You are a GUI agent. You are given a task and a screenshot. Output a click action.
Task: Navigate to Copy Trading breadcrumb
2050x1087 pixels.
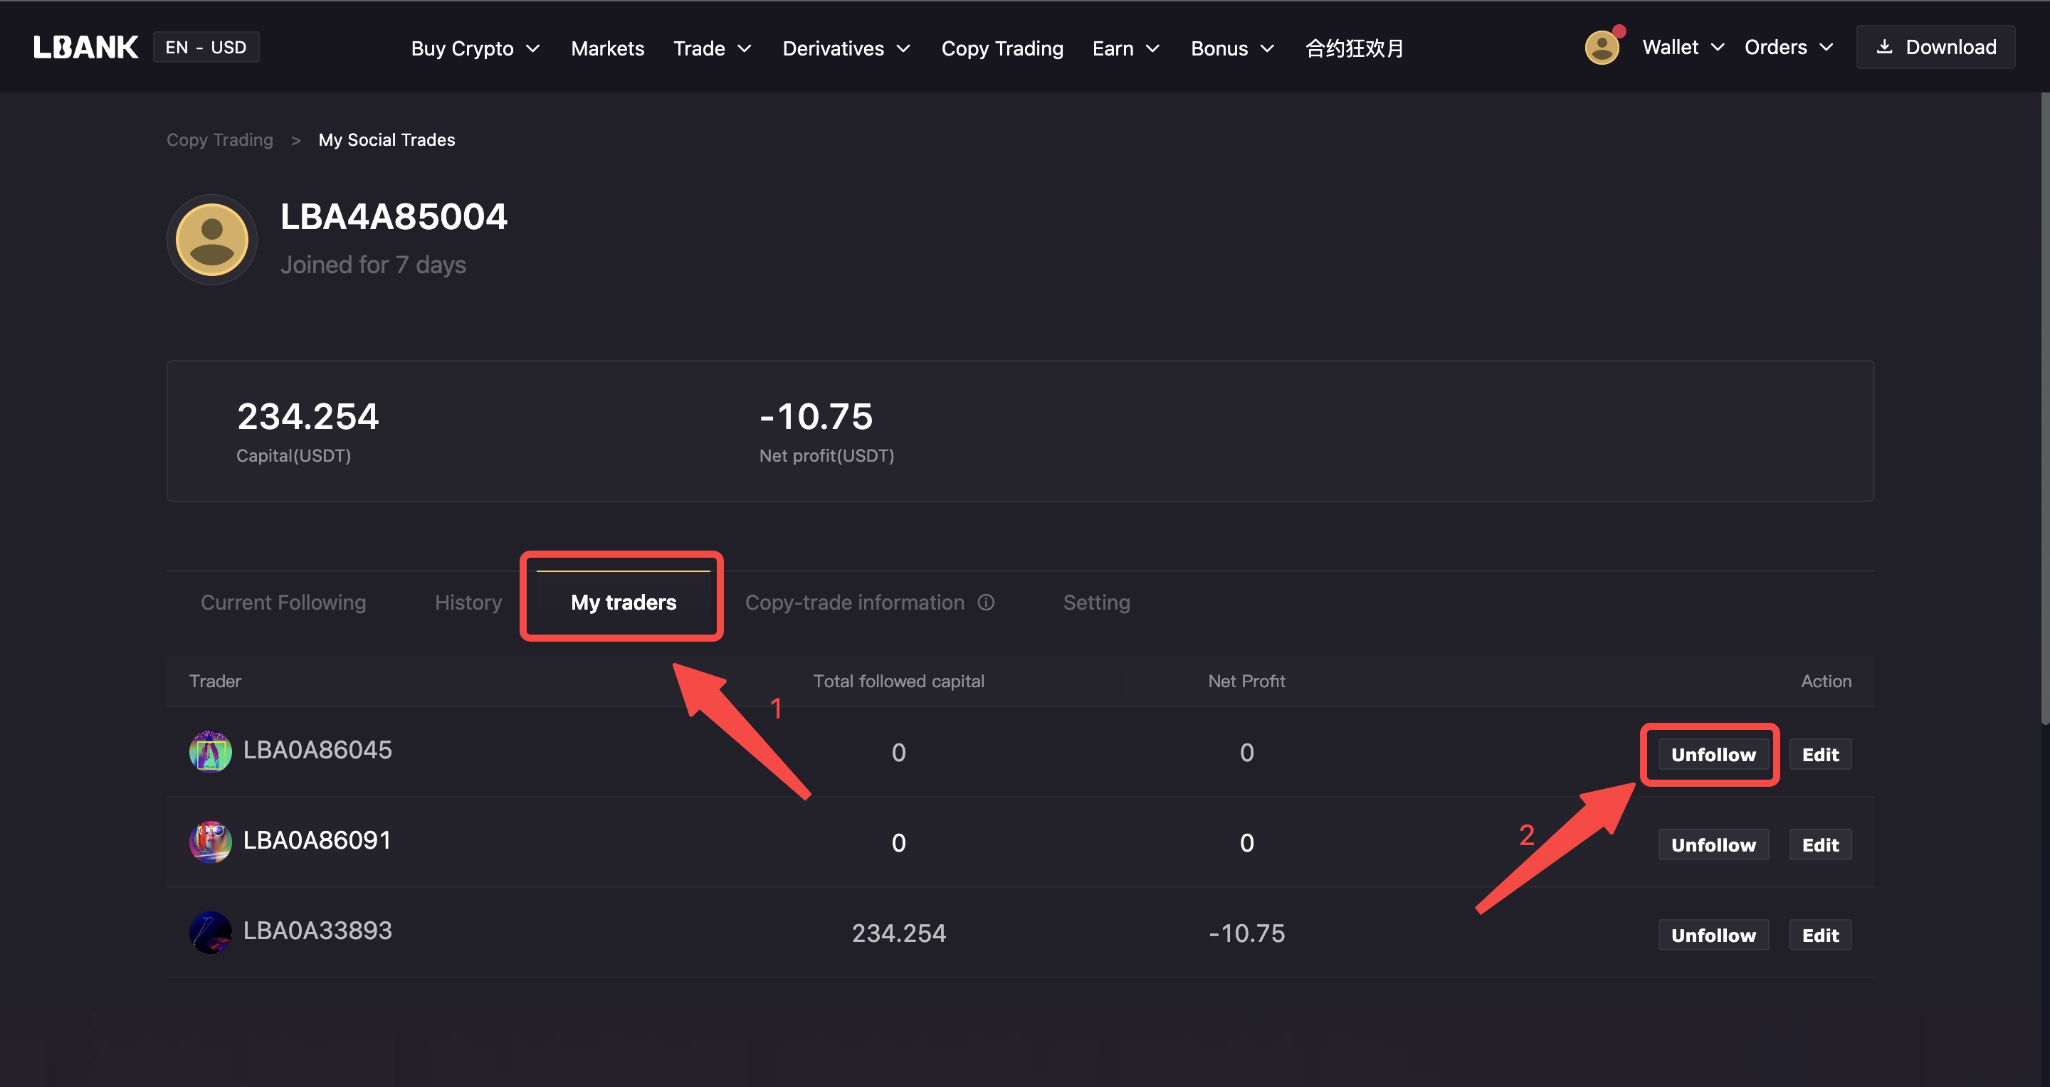220,140
